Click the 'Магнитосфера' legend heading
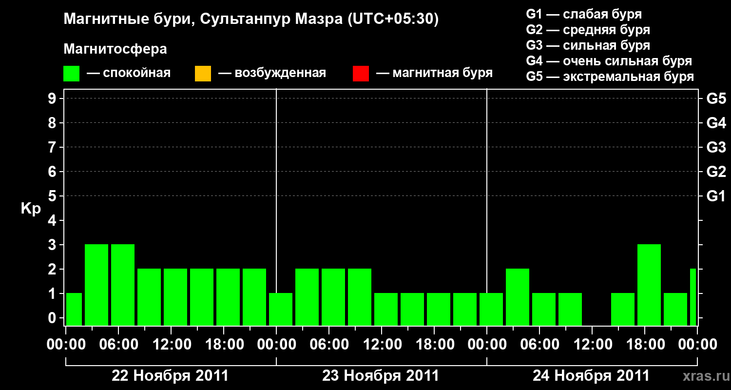This screenshot has width=731, height=390. [x=115, y=49]
